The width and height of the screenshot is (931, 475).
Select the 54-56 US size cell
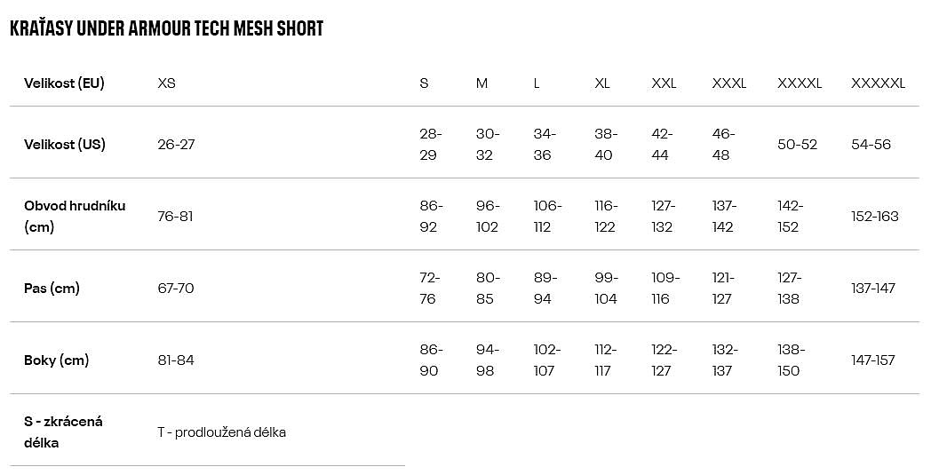coord(871,144)
